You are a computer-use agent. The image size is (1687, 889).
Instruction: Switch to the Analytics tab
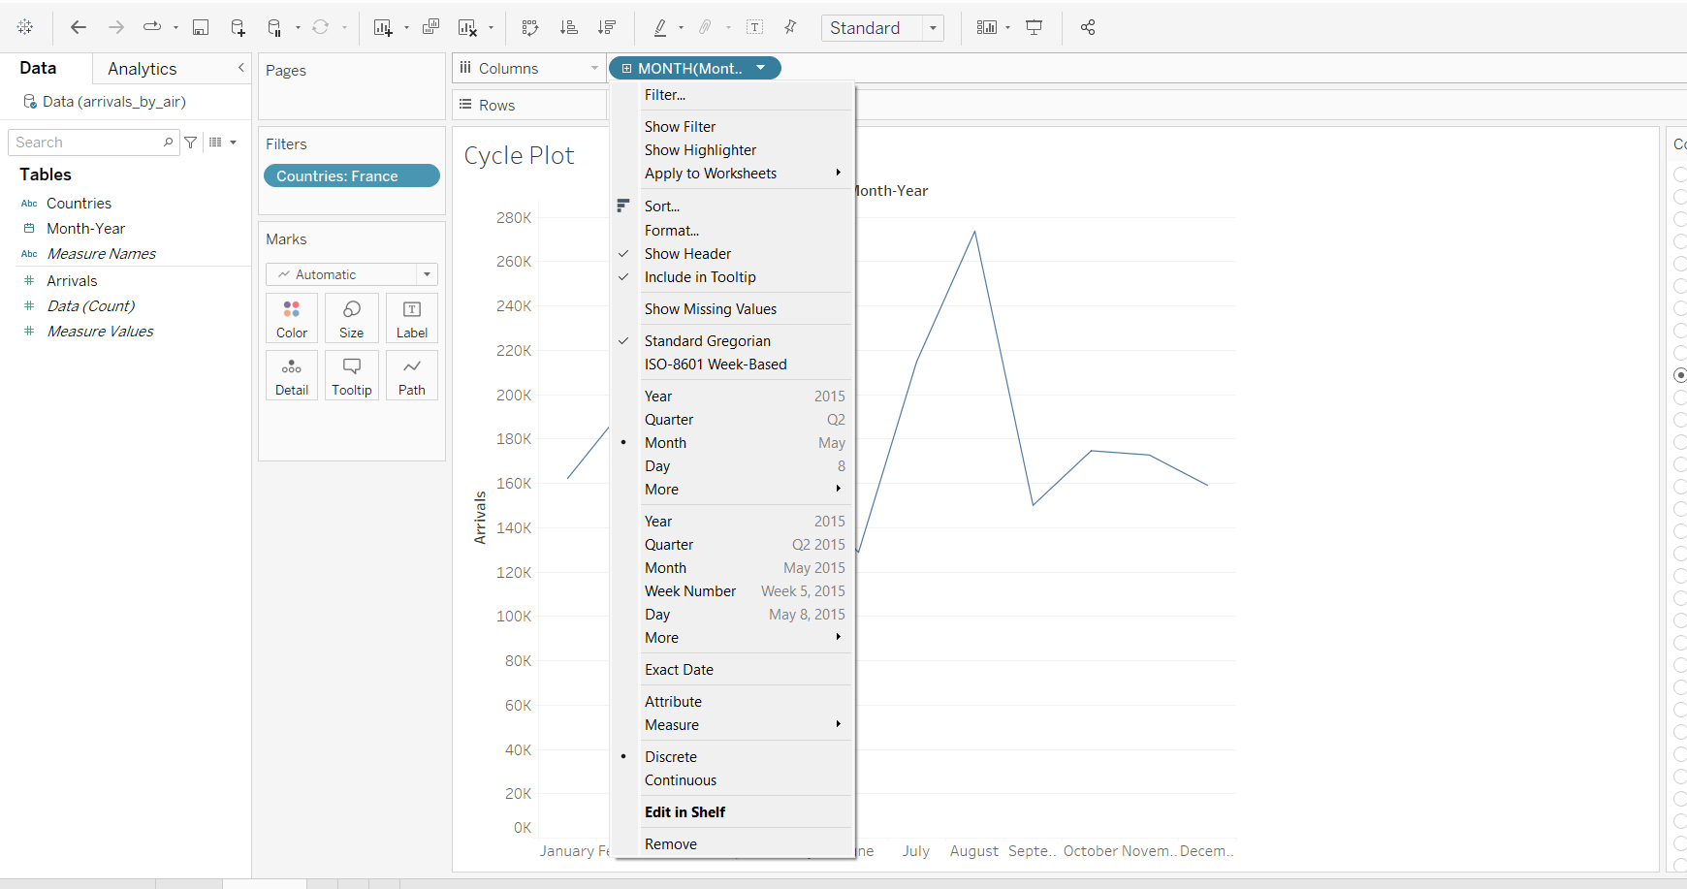[142, 69]
